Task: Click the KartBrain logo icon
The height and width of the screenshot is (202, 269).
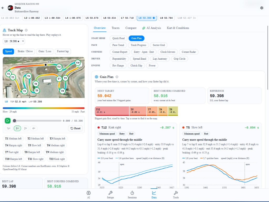Action: coord(10,8)
